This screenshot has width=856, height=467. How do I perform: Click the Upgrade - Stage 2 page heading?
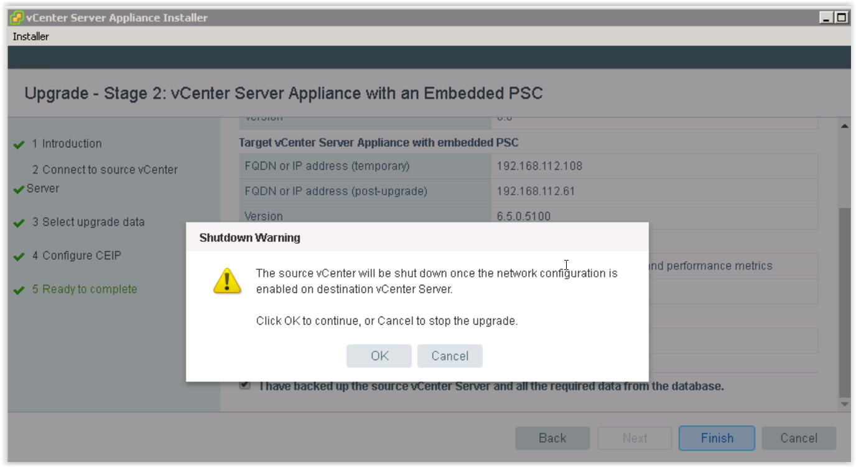pos(284,93)
